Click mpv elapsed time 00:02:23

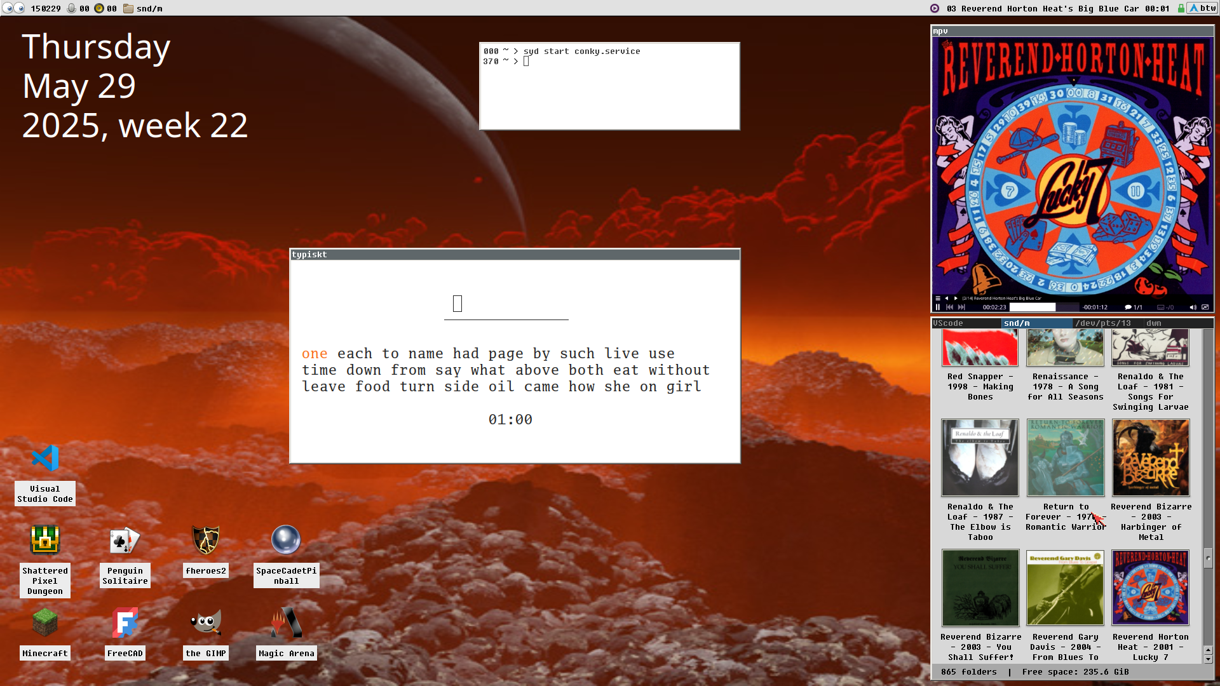(x=994, y=307)
